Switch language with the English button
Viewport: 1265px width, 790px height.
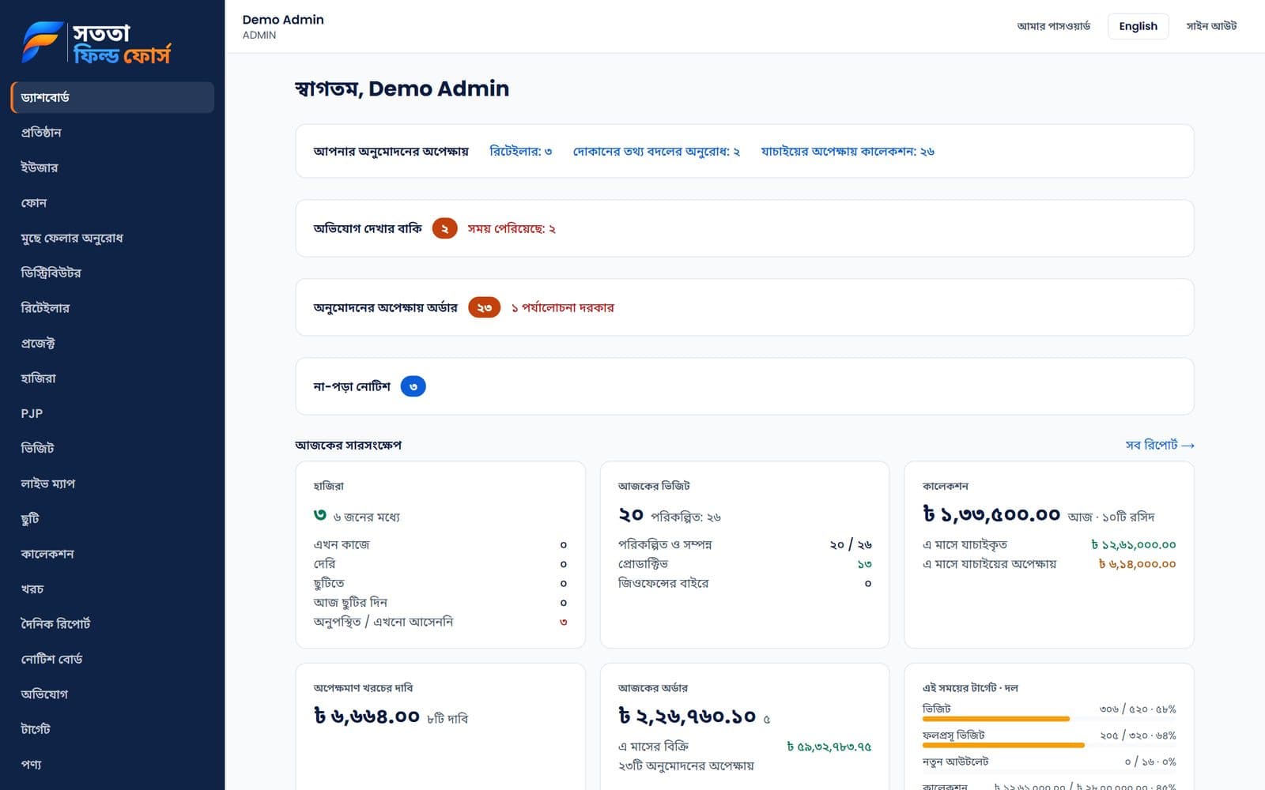click(x=1138, y=26)
